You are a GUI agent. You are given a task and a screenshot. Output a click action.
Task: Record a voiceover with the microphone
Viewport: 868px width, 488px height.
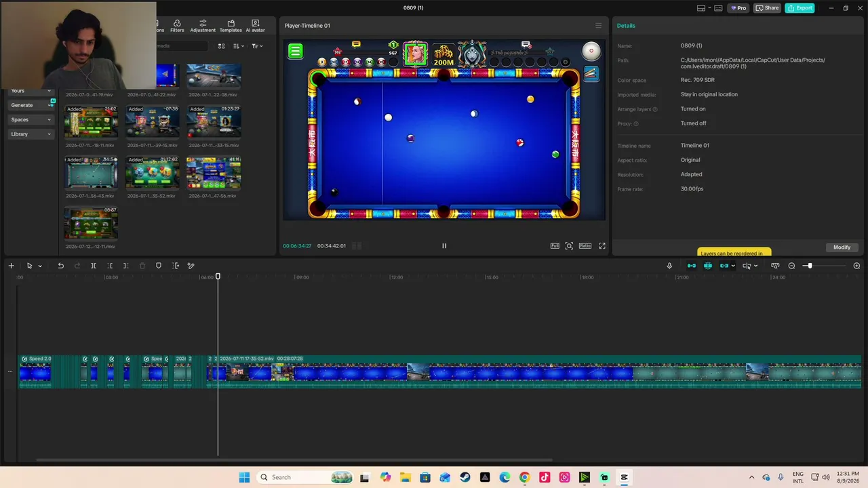coord(669,266)
